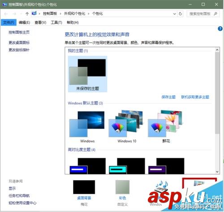224x212 pixels.
Task: Open recent locations dropdown arrow
Action: pos(21,14)
